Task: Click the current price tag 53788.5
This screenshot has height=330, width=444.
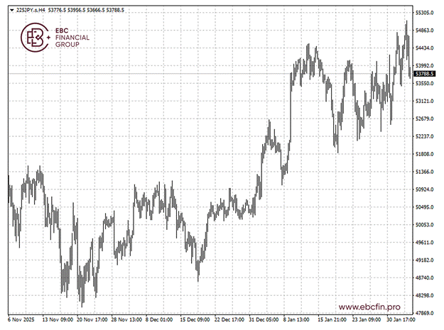Action: click(425, 74)
